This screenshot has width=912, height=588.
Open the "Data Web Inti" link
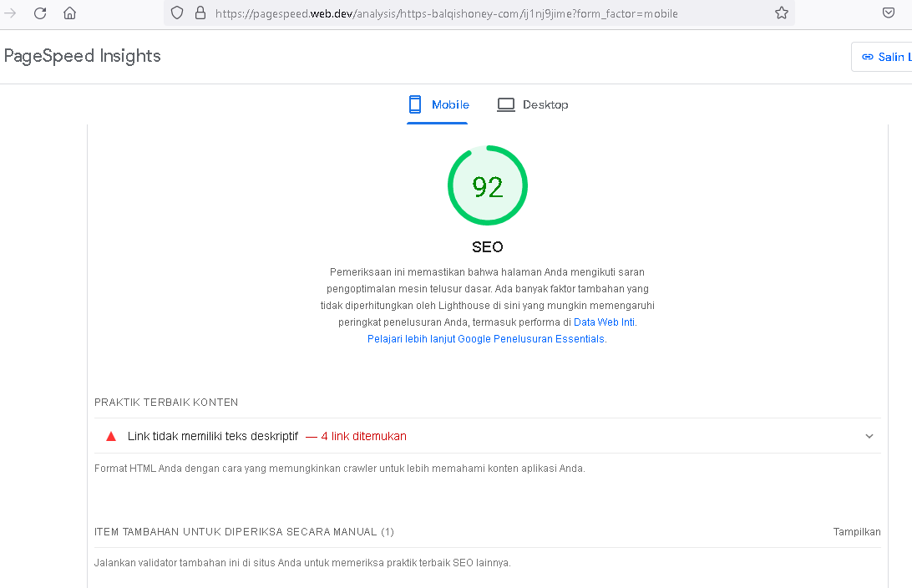(605, 322)
